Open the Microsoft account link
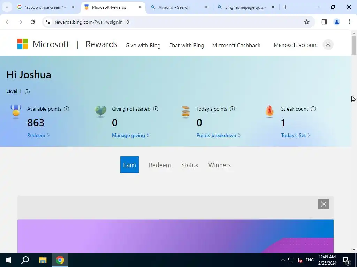 (x=296, y=45)
